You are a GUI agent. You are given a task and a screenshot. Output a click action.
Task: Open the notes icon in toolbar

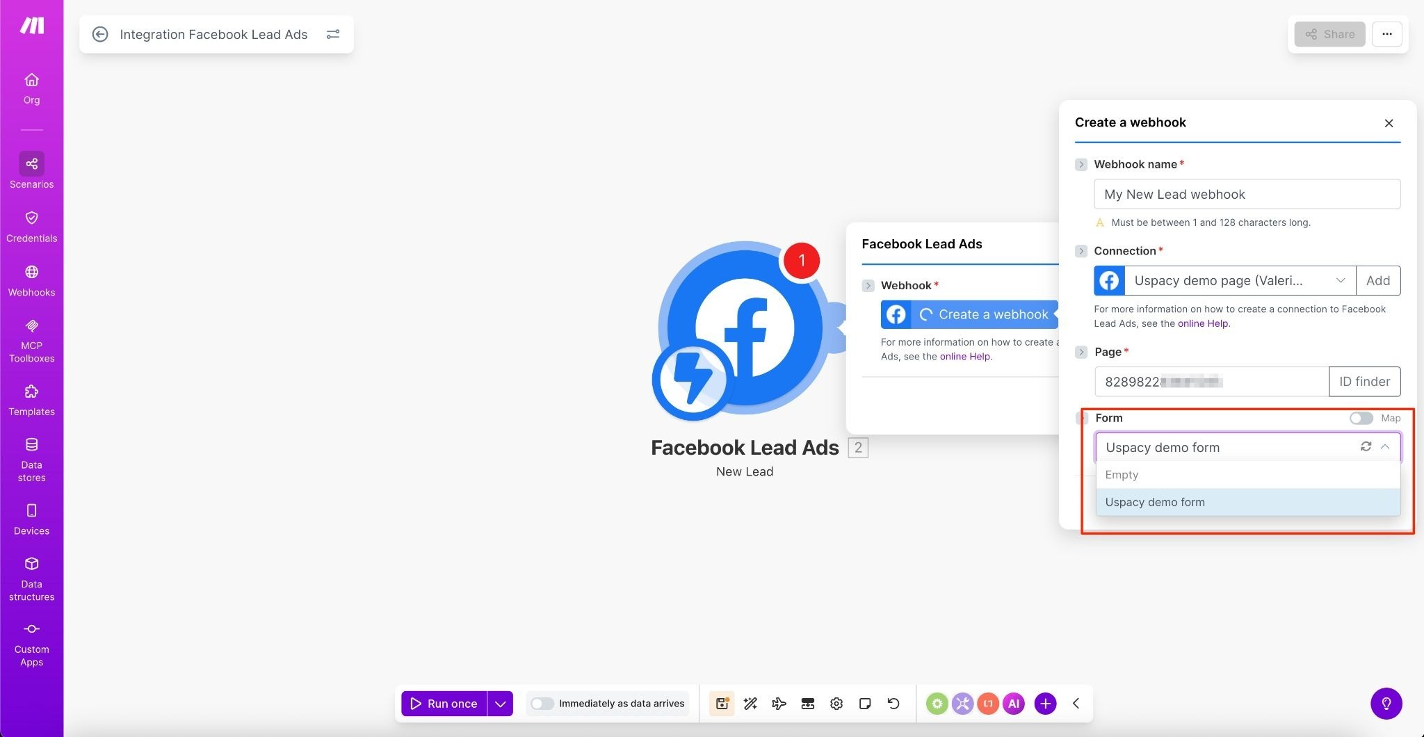click(x=865, y=704)
